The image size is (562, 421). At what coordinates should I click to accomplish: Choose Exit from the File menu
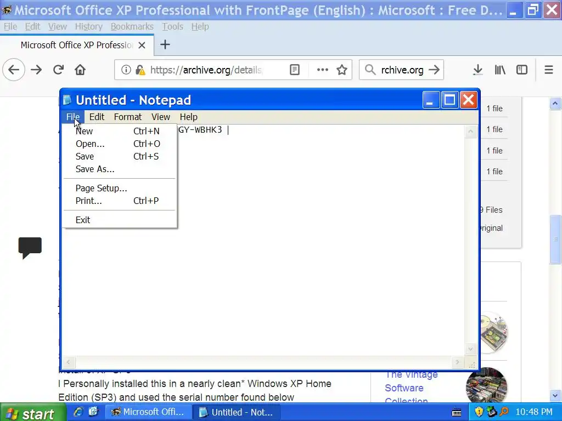(x=119, y=220)
